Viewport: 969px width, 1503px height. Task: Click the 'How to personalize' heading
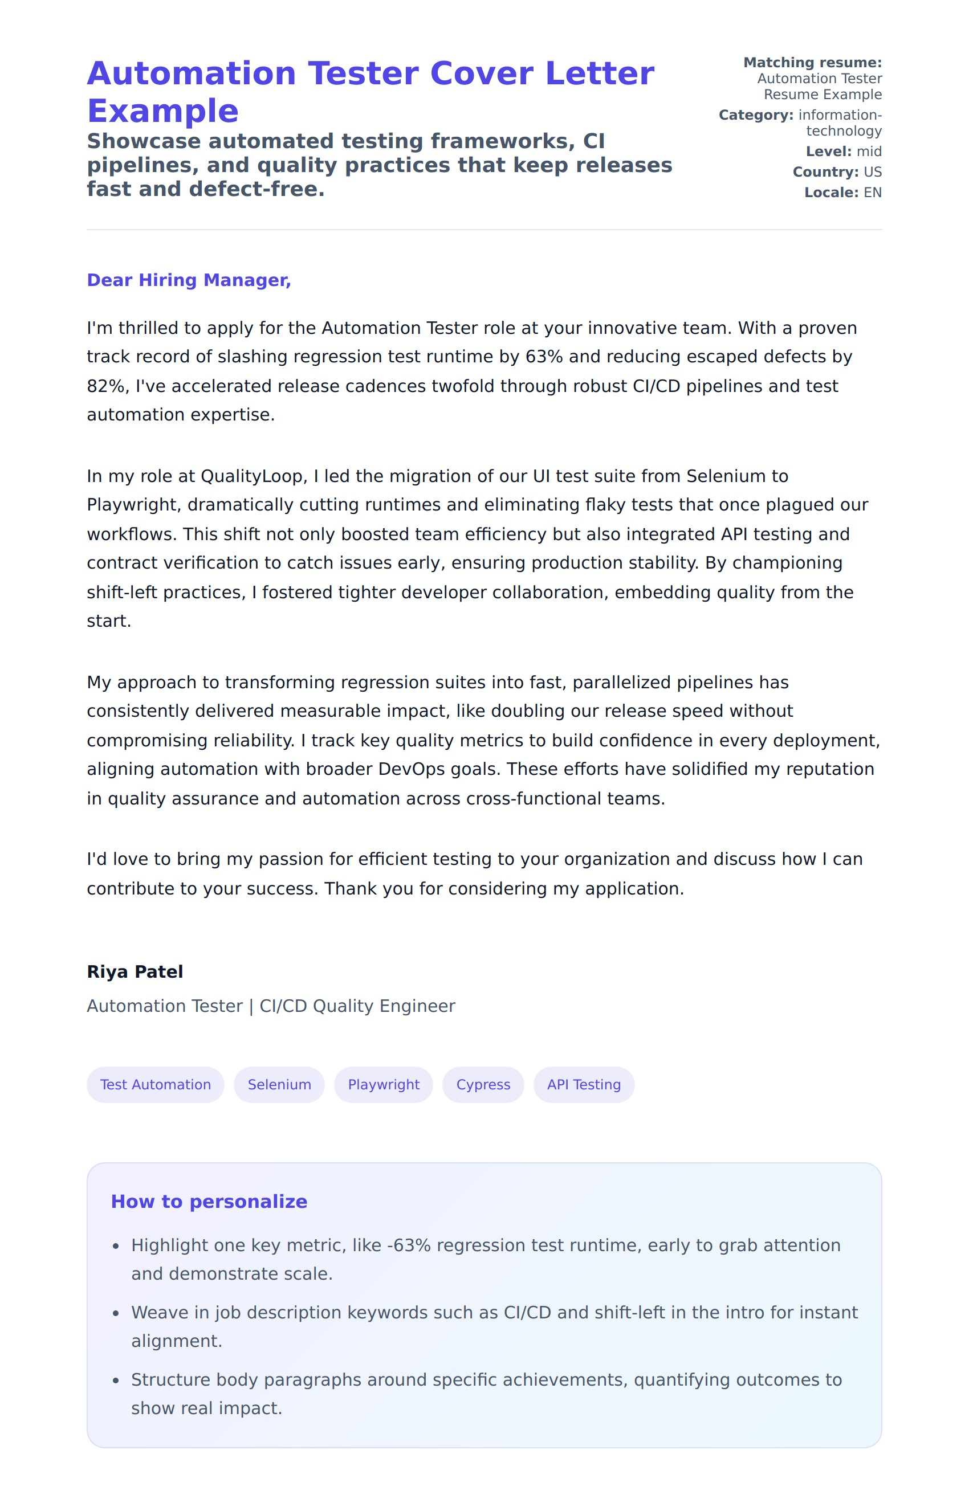(209, 1201)
